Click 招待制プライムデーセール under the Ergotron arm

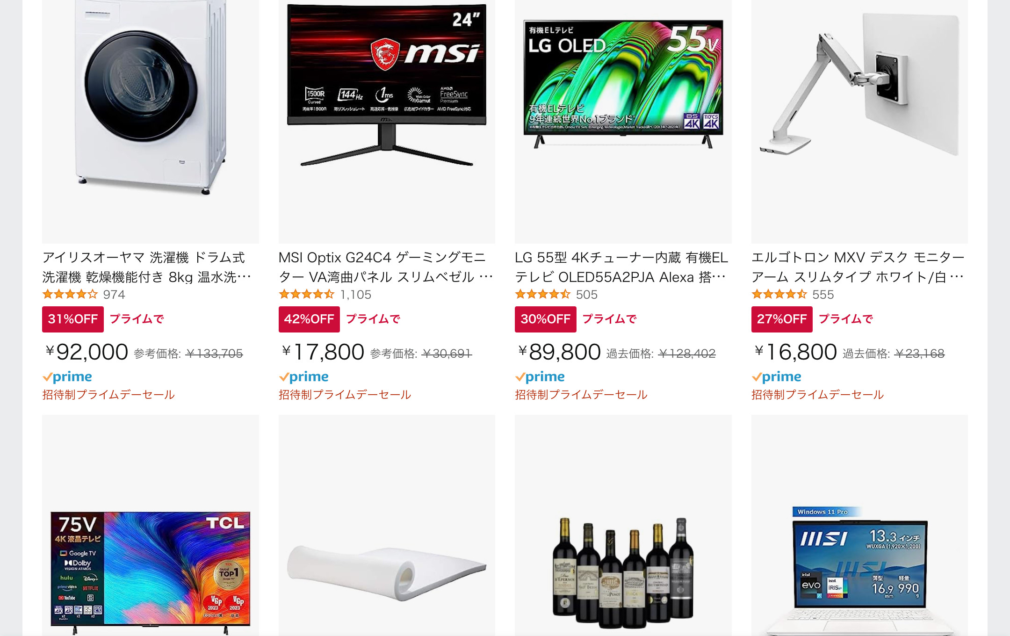(817, 395)
